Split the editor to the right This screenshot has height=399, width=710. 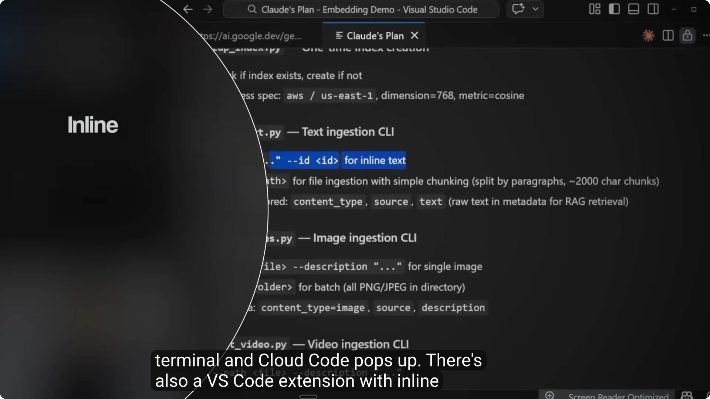[x=668, y=35]
